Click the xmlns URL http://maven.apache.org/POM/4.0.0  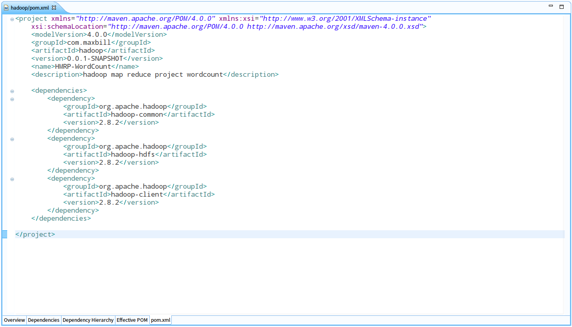(145, 18)
